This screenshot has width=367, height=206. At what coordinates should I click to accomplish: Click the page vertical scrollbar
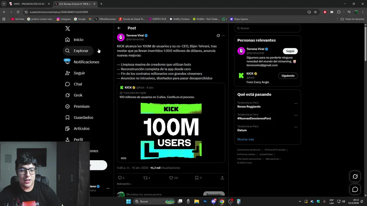[x=365, y=43]
